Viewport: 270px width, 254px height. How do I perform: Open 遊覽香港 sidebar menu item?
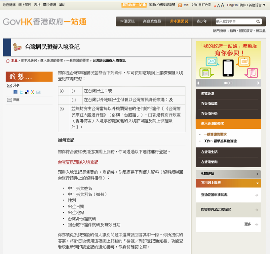click(x=228, y=94)
